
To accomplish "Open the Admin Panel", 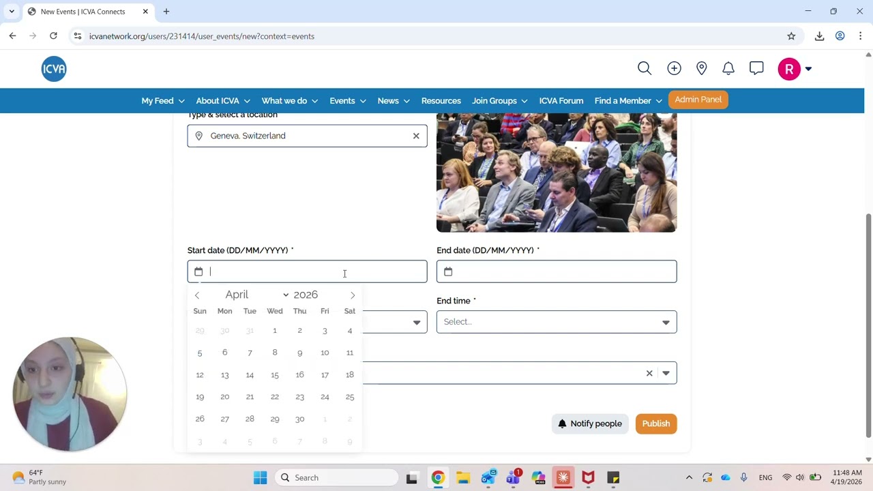I will pos(698,100).
